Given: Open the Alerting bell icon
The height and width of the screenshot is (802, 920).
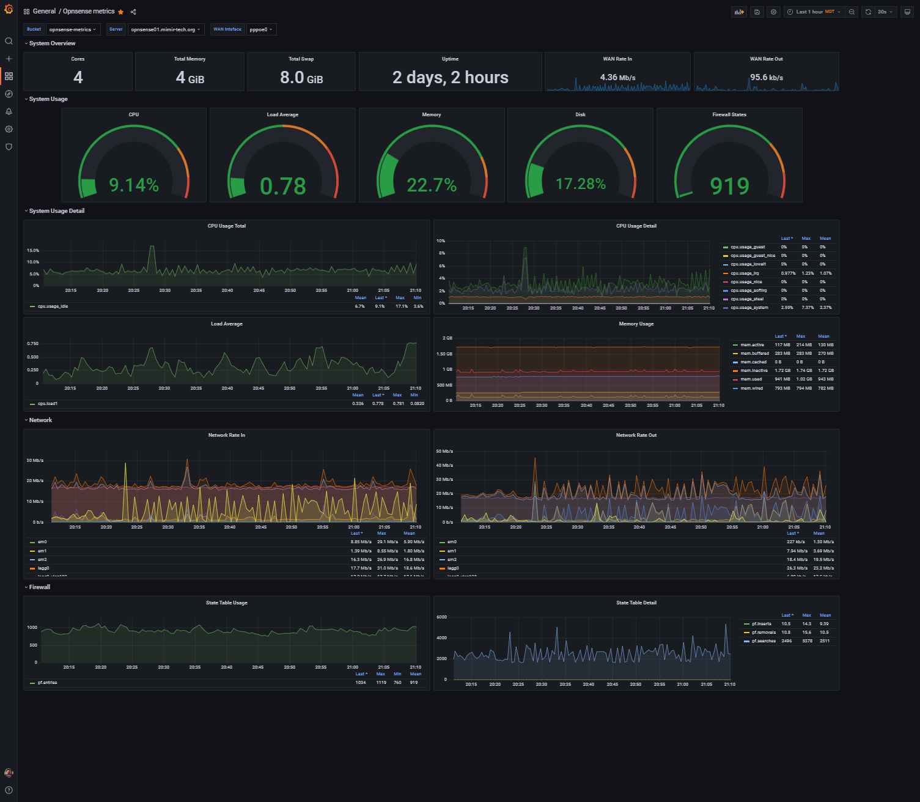Looking at the screenshot, I should (9, 112).
